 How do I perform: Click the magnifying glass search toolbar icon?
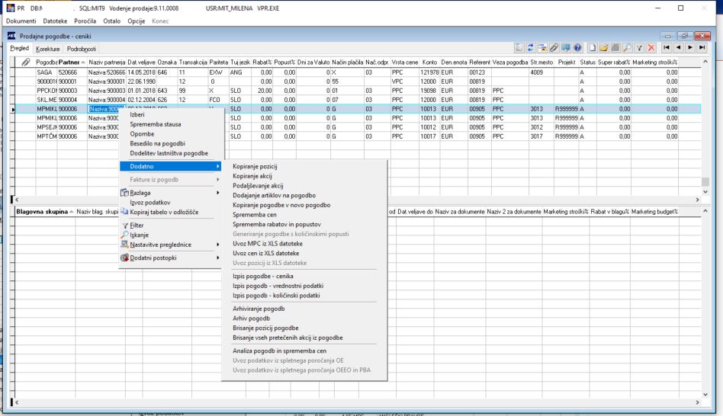pos(628,47)
